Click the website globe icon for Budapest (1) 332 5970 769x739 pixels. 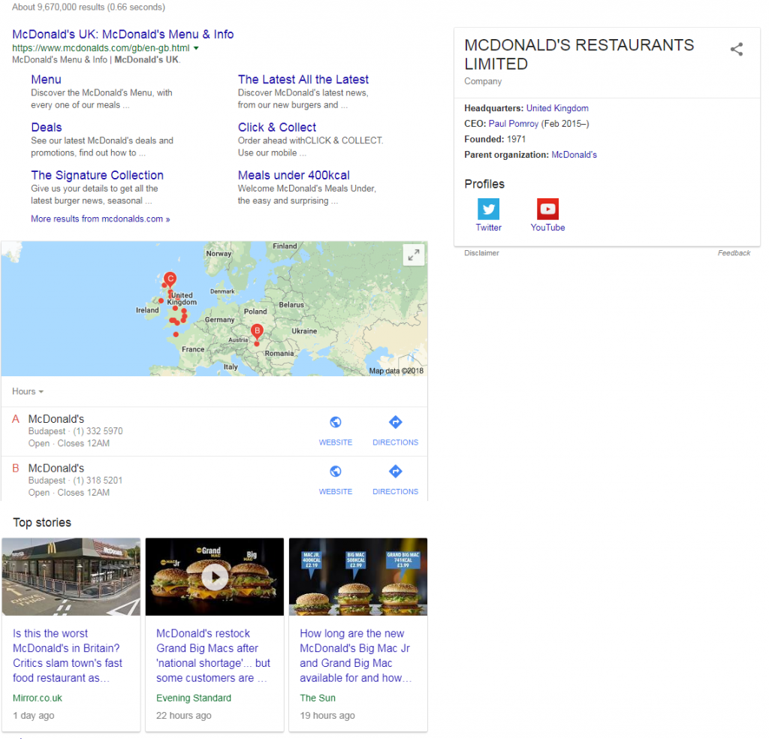[x=336, y=422]
